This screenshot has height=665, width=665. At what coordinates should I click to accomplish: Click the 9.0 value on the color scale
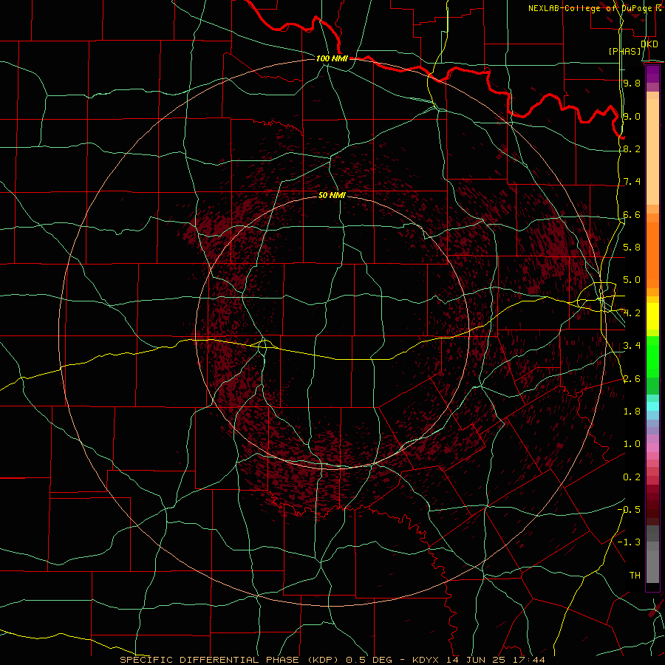point(632,116)
